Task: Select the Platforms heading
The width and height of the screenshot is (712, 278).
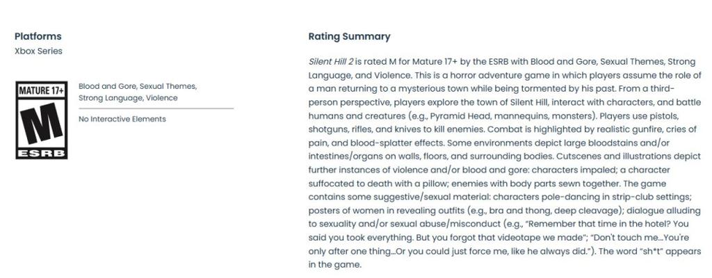Action: coord(38,36)
